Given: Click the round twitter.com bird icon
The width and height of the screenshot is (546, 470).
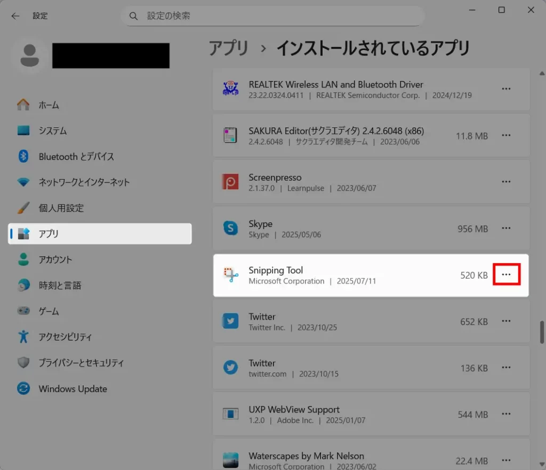Looking at the screenshot, I should [x=230, y=367].
